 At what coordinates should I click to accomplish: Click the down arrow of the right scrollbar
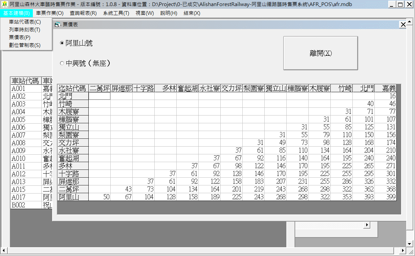[x=410, y=244]
